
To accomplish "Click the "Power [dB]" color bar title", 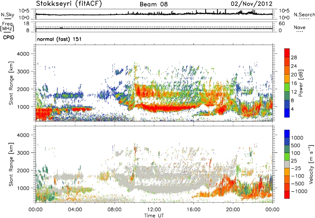I will click(x=301, y=83).
